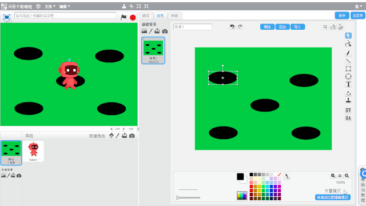Click the backdrop name field 背景1
This screenshot has height=206, width=366.
[193, 27]
